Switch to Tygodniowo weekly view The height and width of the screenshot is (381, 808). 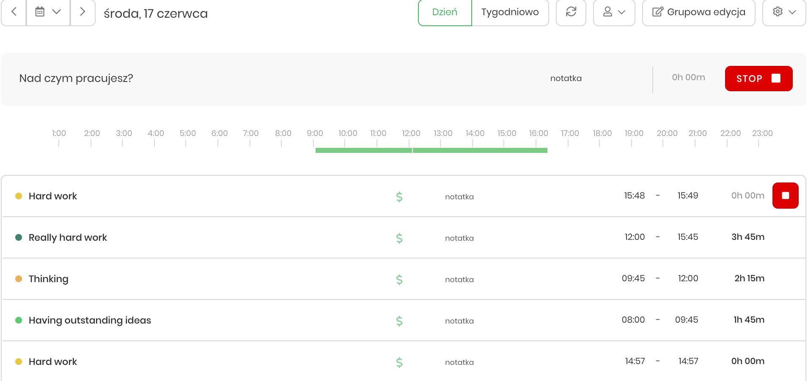click(510, 12)
